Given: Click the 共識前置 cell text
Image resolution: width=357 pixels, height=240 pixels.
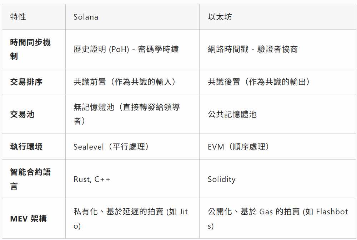Looking at the screenshot, I should pyautogui.click(x=125, y=82).
